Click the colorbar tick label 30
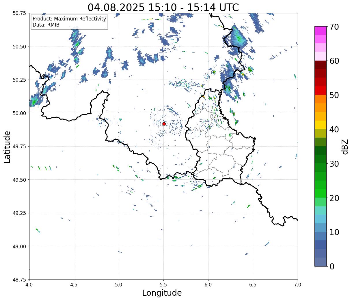352x300 pixels. pyautogui.click(x=334, y=164)
